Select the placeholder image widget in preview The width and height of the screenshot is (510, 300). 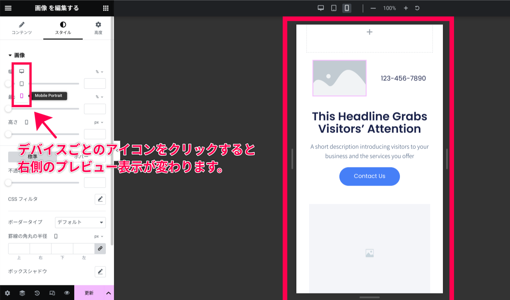click(339, 78)
